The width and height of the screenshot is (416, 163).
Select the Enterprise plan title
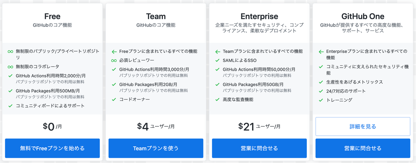259,16
